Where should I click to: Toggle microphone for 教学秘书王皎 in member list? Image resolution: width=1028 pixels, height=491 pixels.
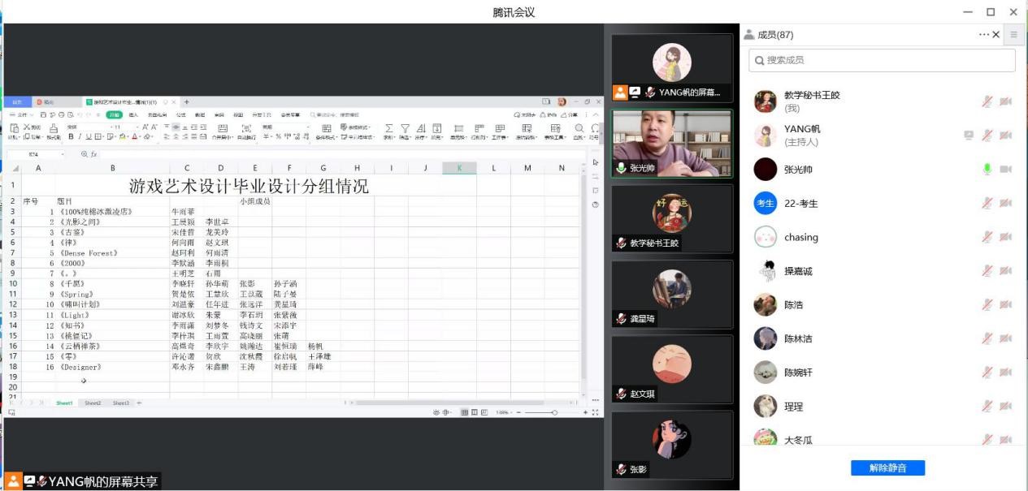pyautogui.click(x=987, y=101)
